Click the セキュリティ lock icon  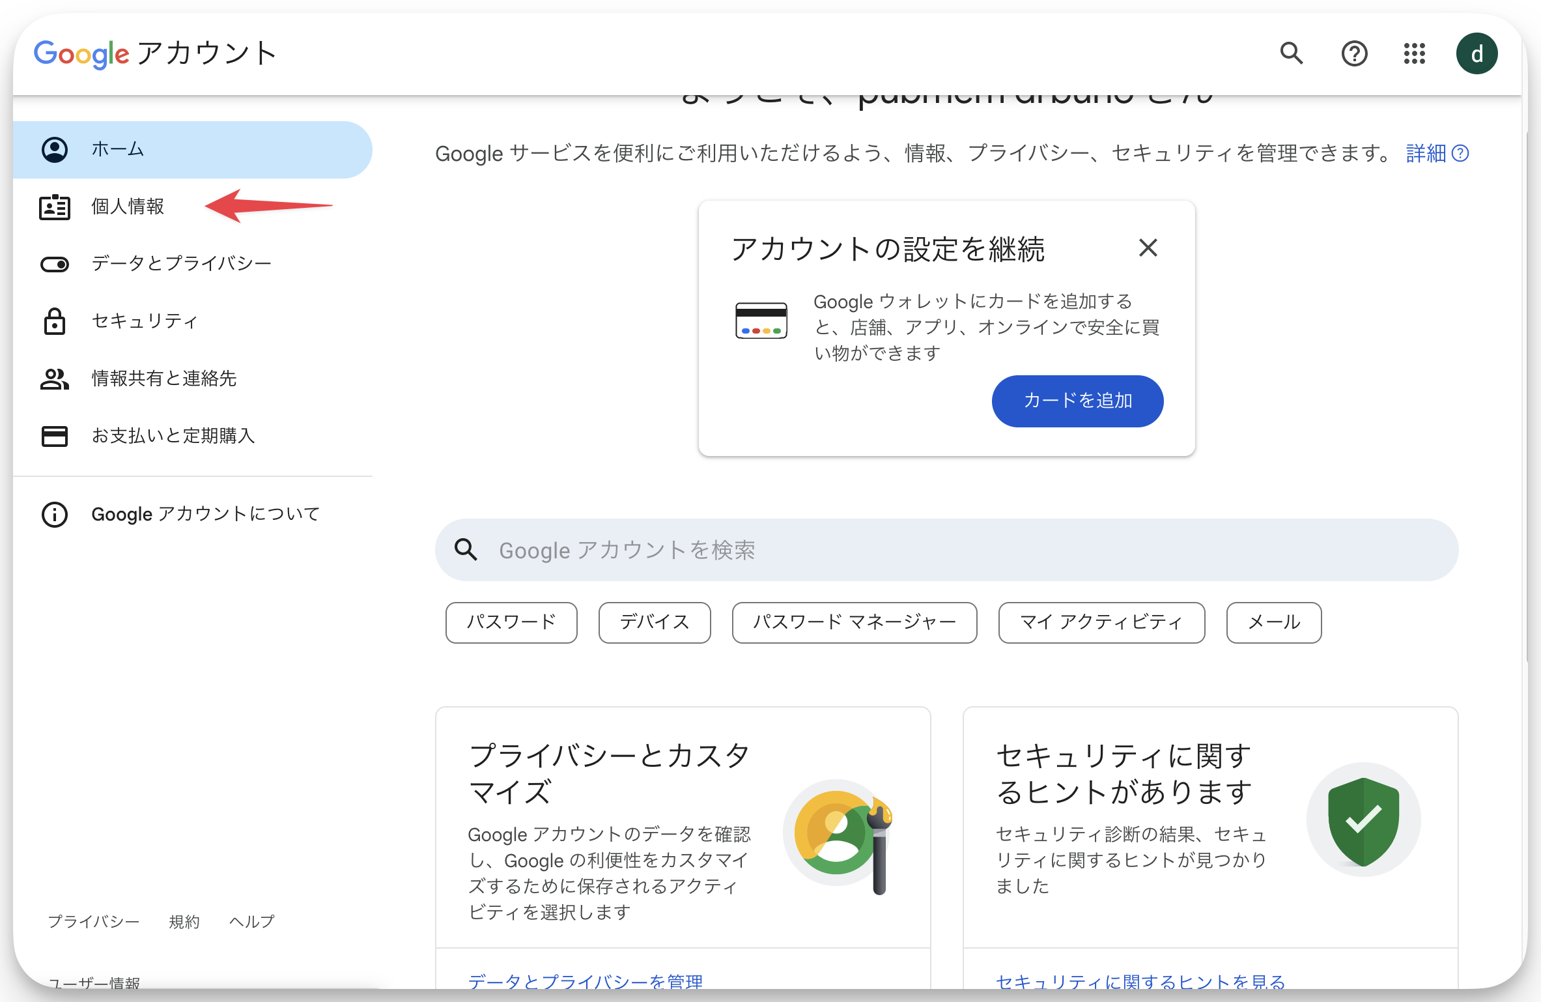point(55,321)
